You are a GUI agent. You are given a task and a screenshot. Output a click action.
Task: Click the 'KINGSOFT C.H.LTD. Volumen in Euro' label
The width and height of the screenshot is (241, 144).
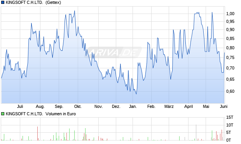point(41,114)
